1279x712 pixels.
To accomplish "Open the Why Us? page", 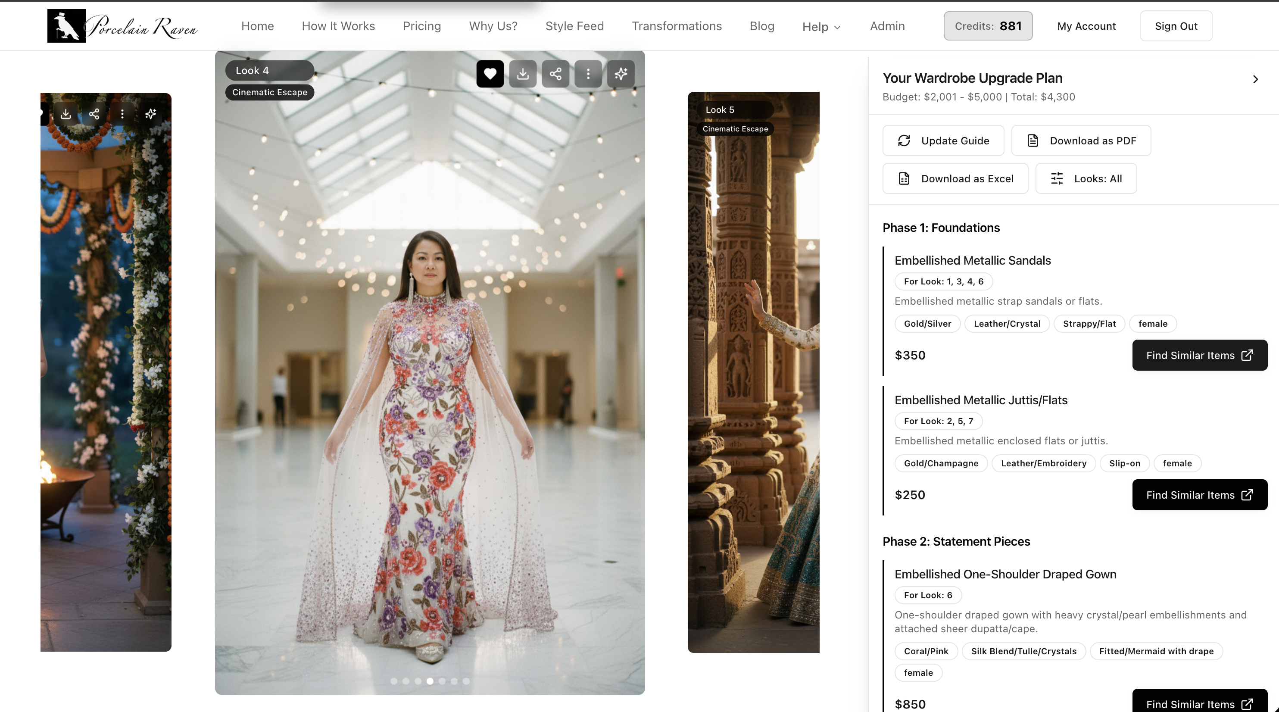I will tap(493, 26).
